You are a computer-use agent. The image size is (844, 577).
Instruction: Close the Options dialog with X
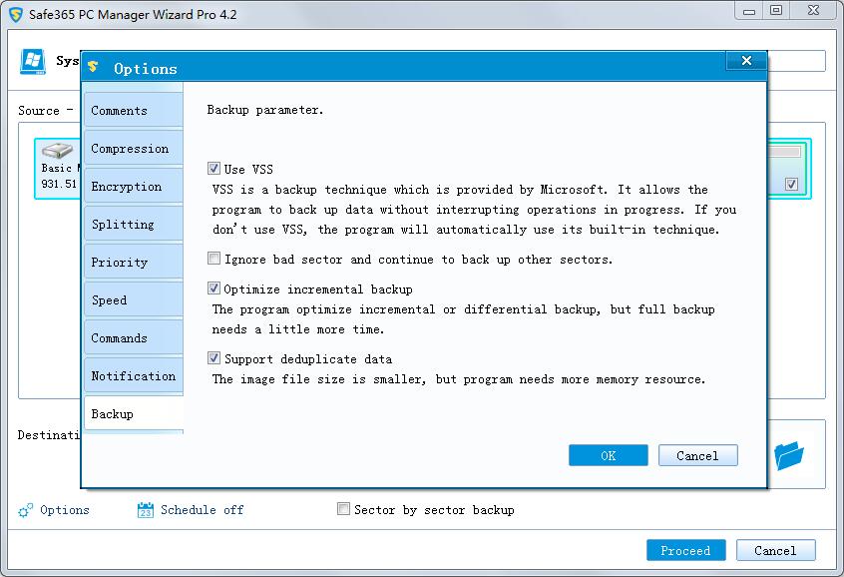(745, 62)
